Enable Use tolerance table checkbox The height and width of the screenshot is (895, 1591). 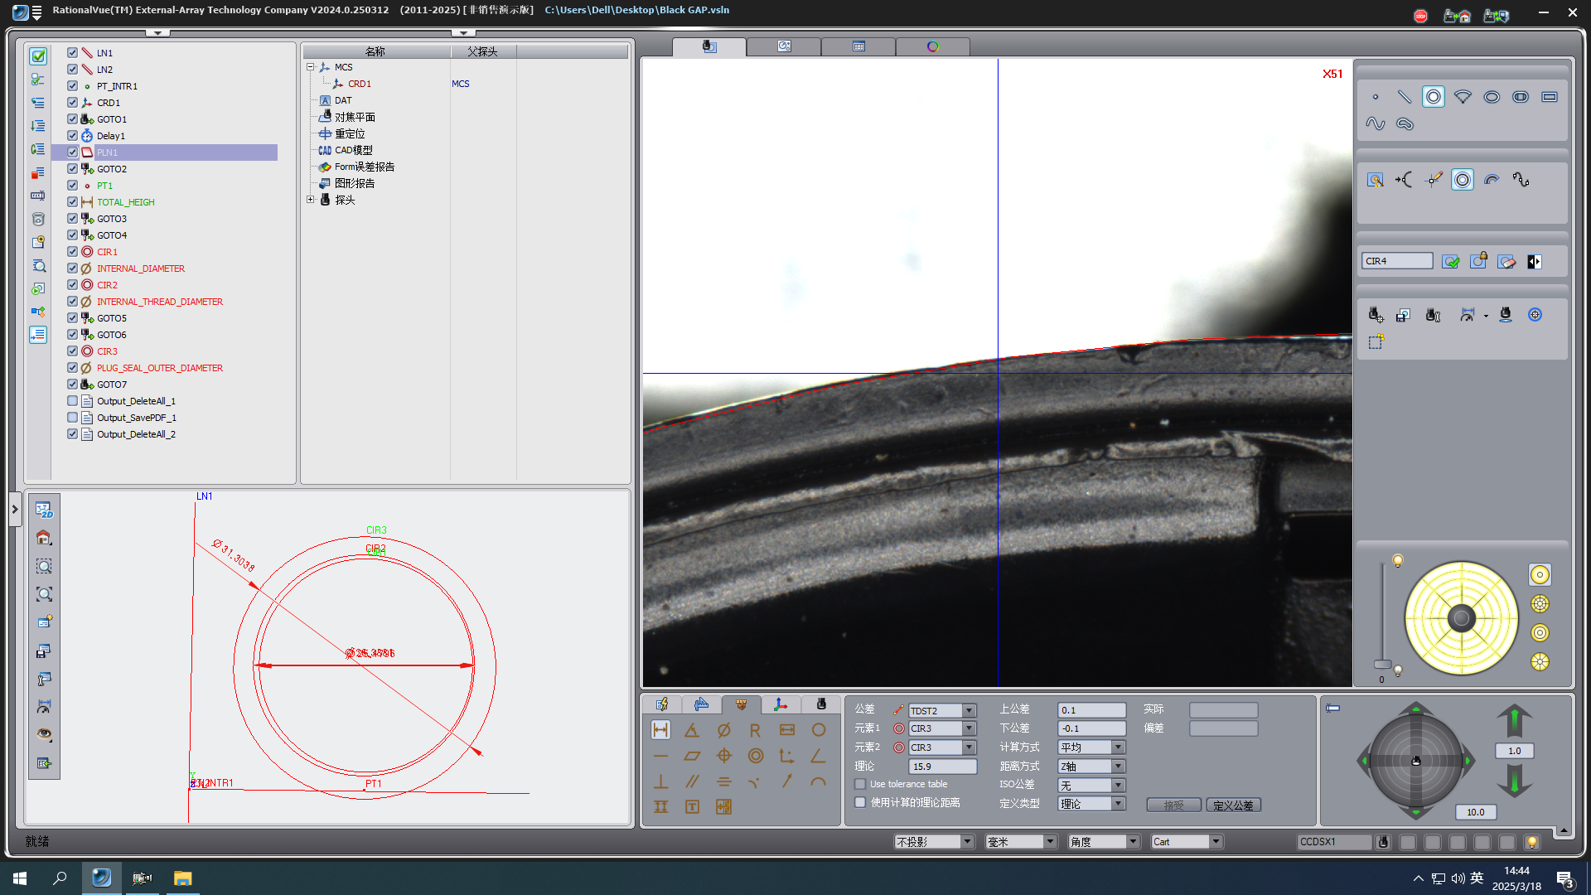coord(860,784)
